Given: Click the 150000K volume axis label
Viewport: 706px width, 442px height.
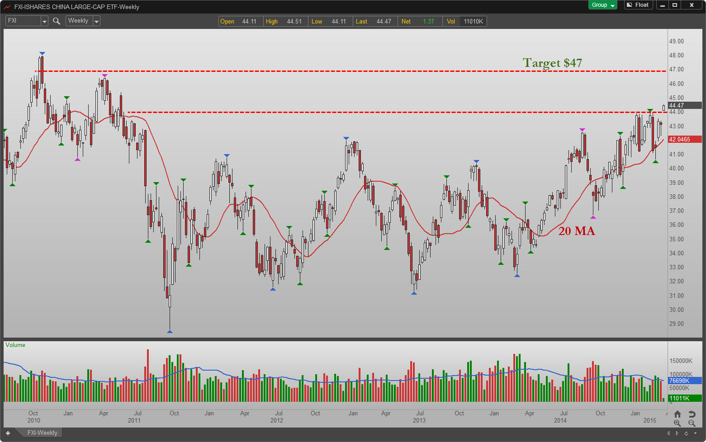Looking at the screenshot, I should (681, 361).
